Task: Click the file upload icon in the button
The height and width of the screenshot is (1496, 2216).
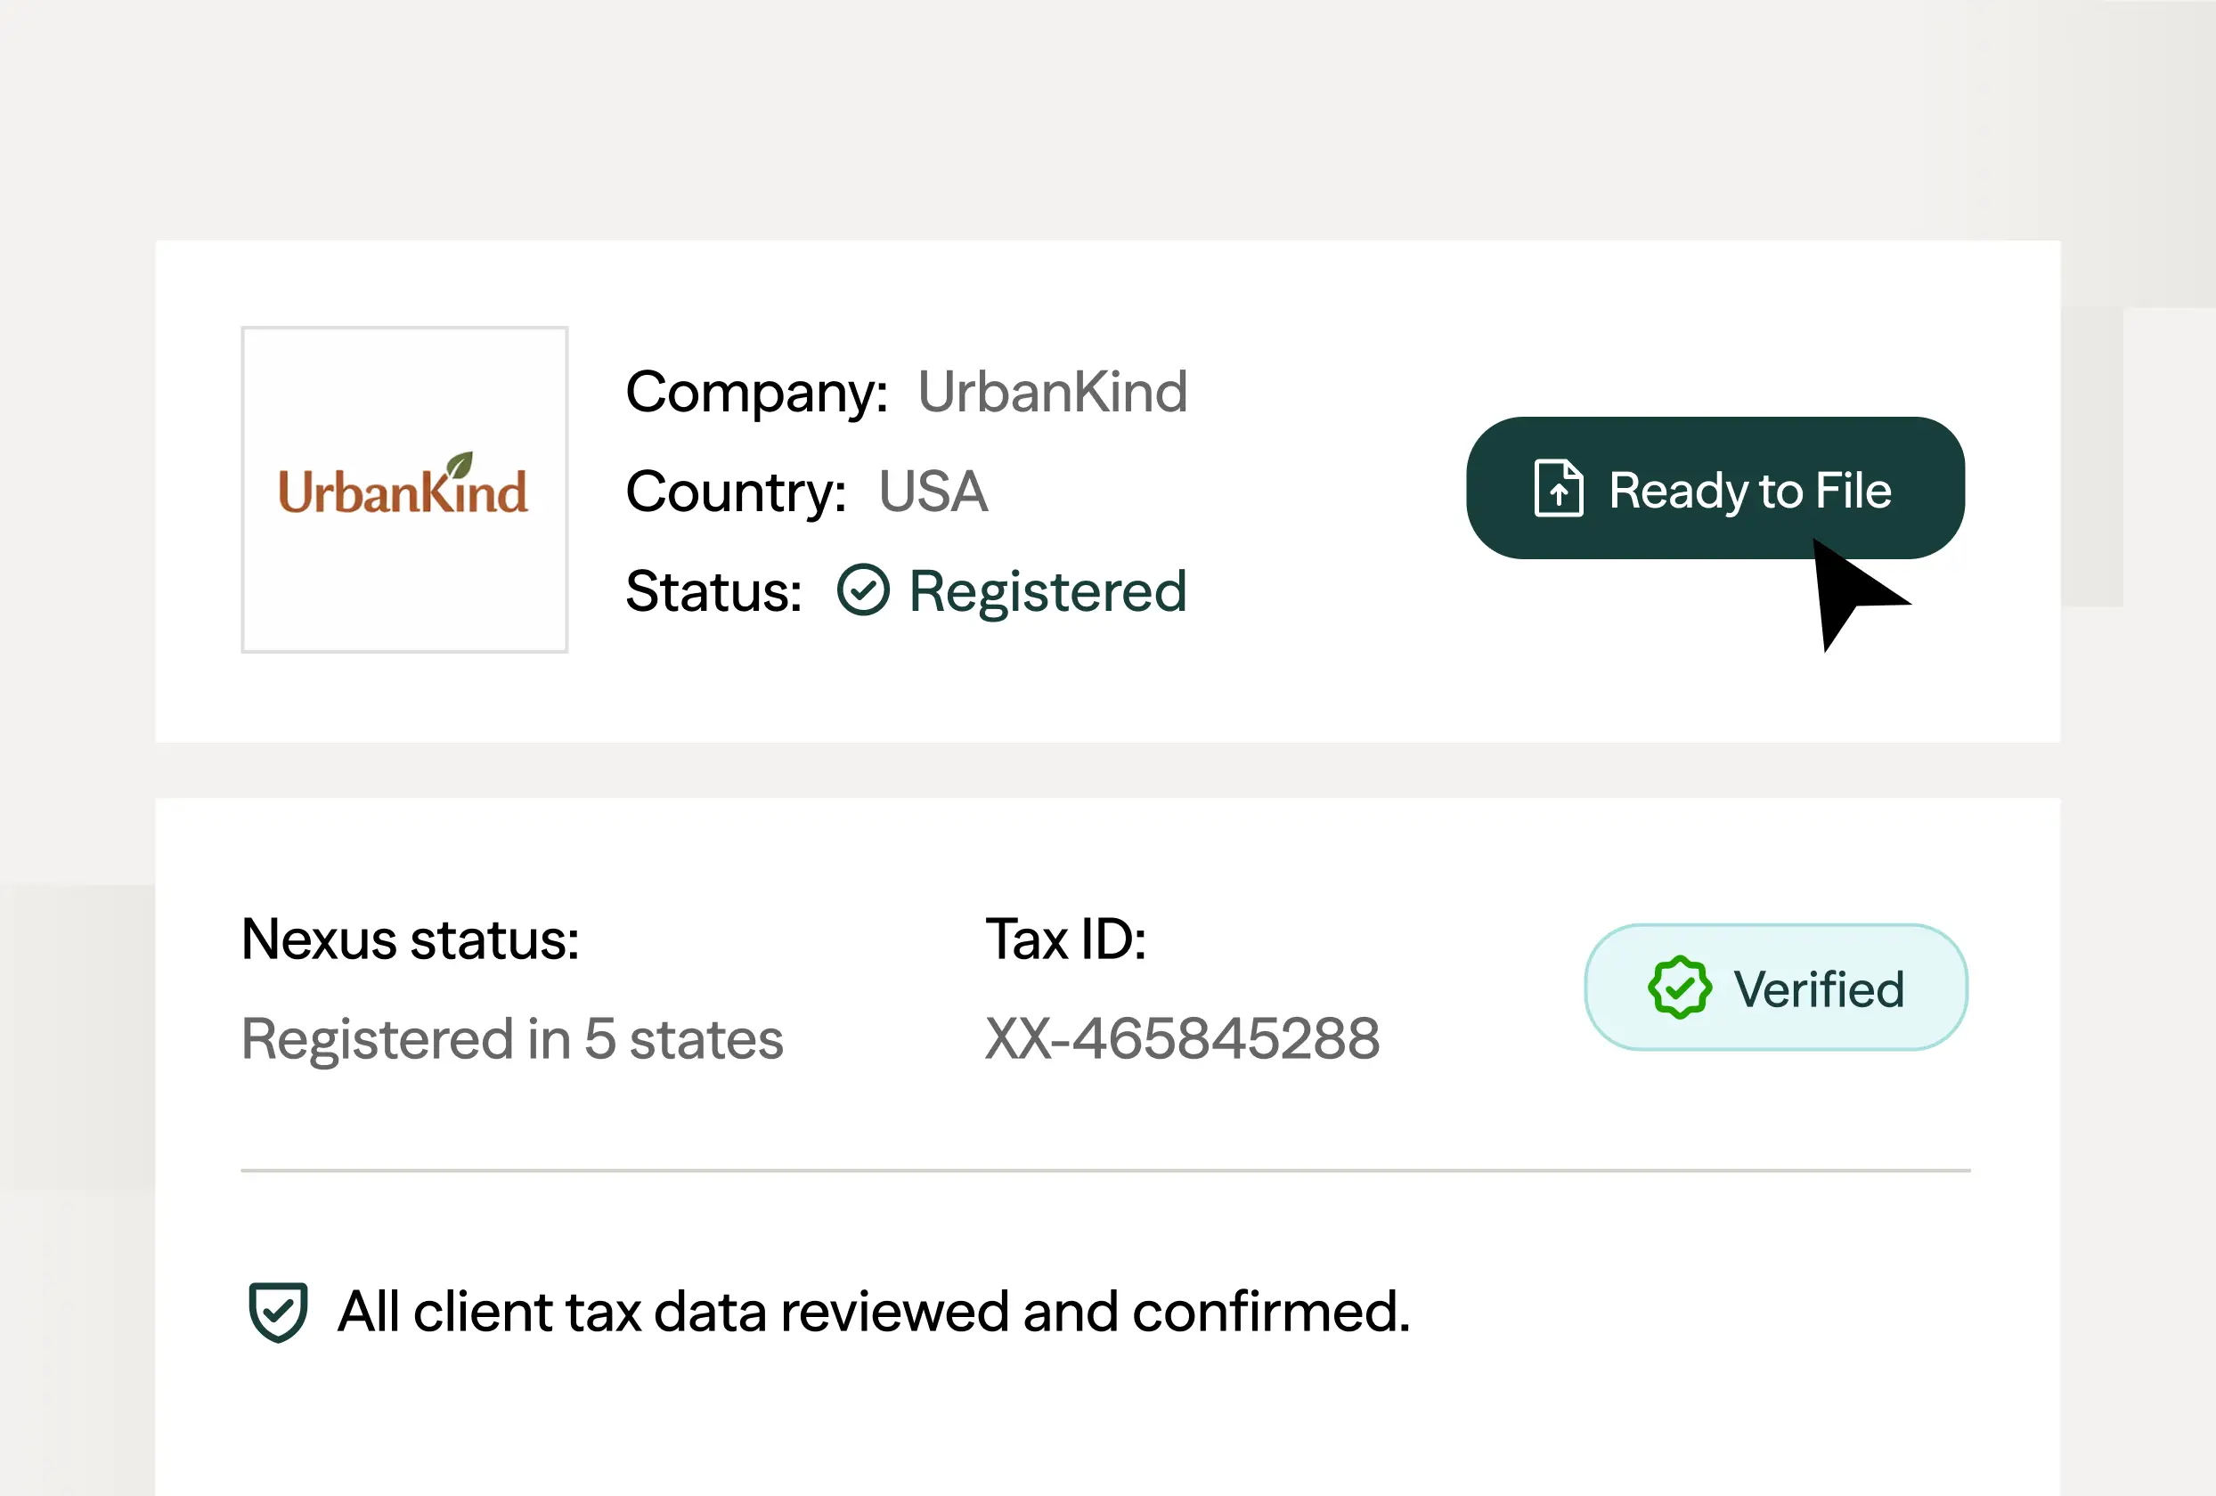Action: 1558,488
